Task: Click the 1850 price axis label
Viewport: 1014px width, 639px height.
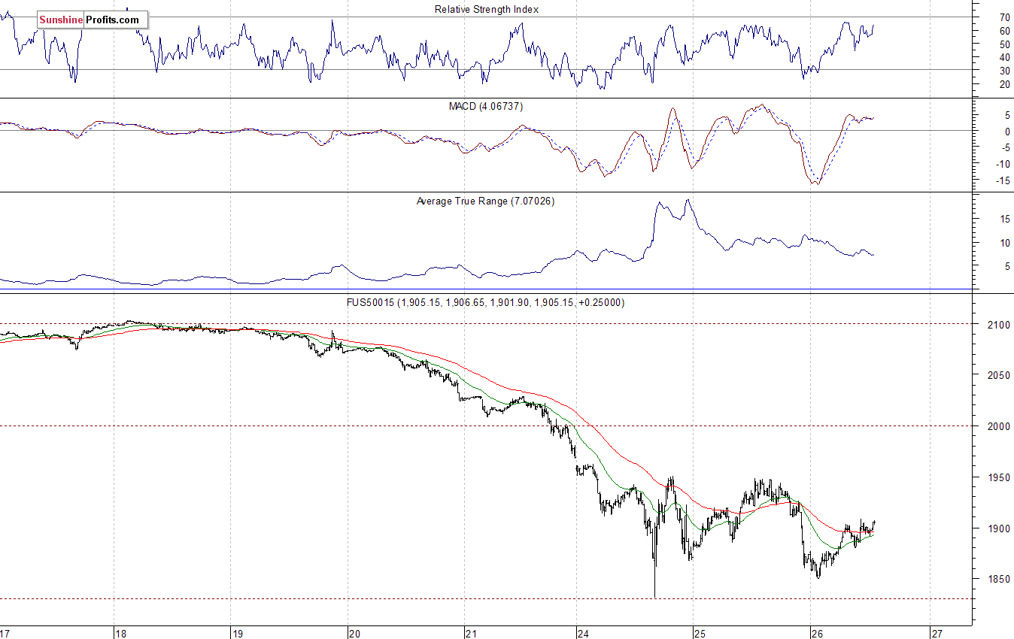Action: coord(997,580)
